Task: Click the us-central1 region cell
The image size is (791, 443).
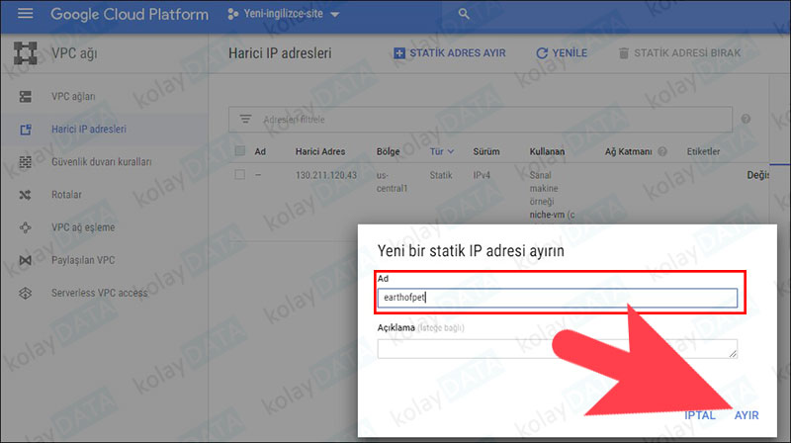Action: pos(392,182)
